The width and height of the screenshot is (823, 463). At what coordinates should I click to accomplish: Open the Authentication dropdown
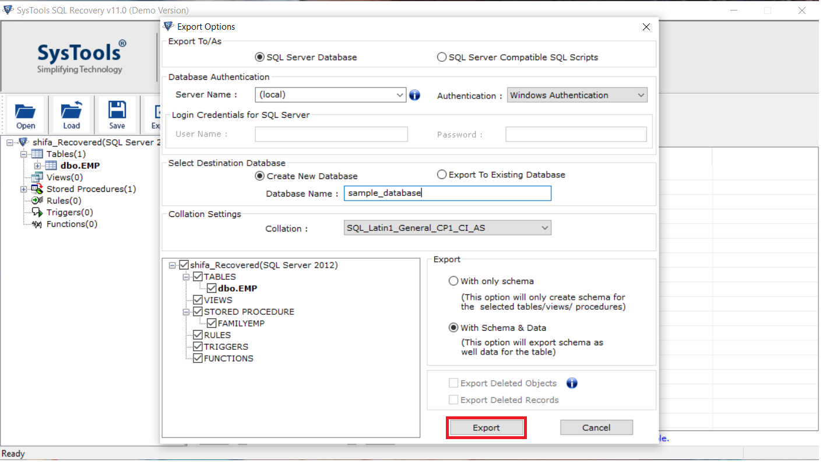[x=641, y=95]
